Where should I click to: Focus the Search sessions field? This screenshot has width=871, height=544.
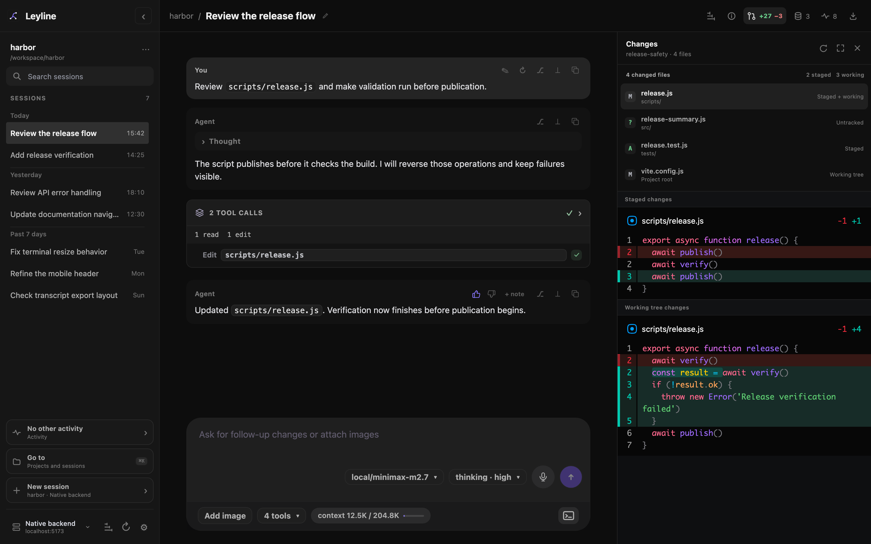point(80,76)
